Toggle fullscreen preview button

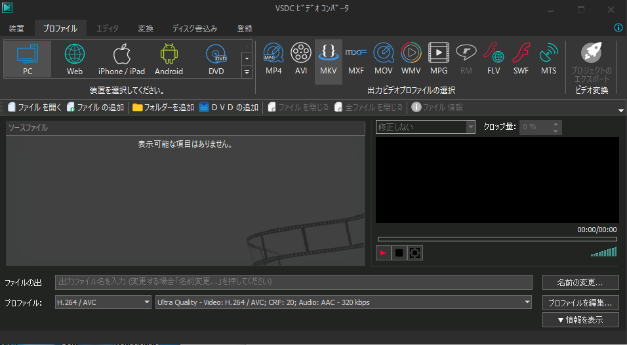pos(415,253)
